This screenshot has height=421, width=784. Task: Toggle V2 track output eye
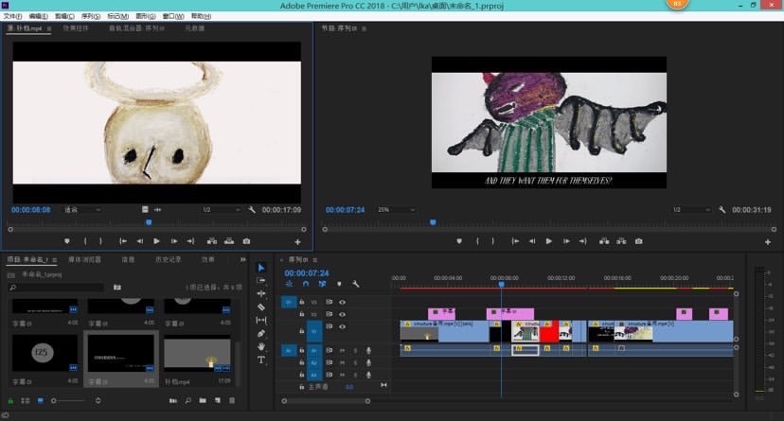[342, 315]
